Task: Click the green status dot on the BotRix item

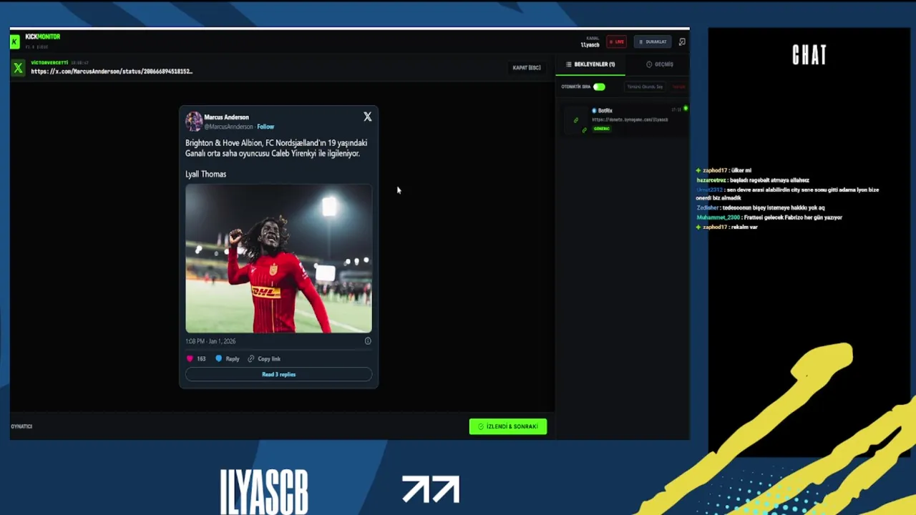Action: point(686,109)
